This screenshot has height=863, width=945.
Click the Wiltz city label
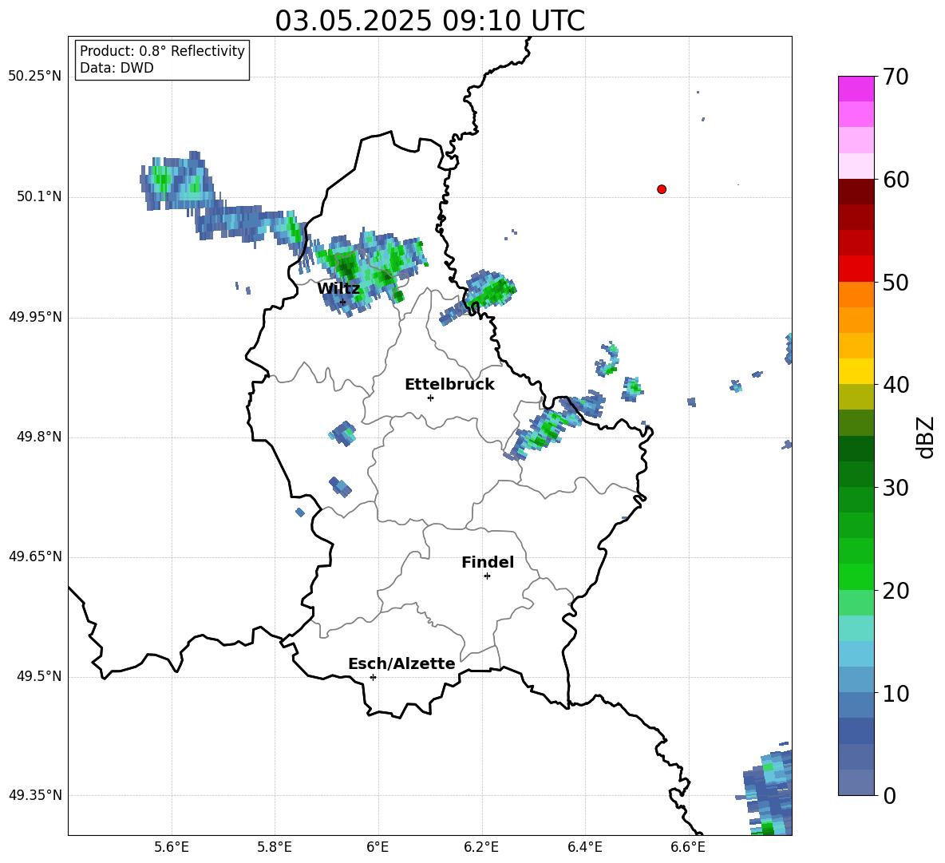pos(338,289)
